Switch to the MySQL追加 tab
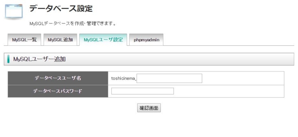 pyautogui.click(x=60, y=40)
